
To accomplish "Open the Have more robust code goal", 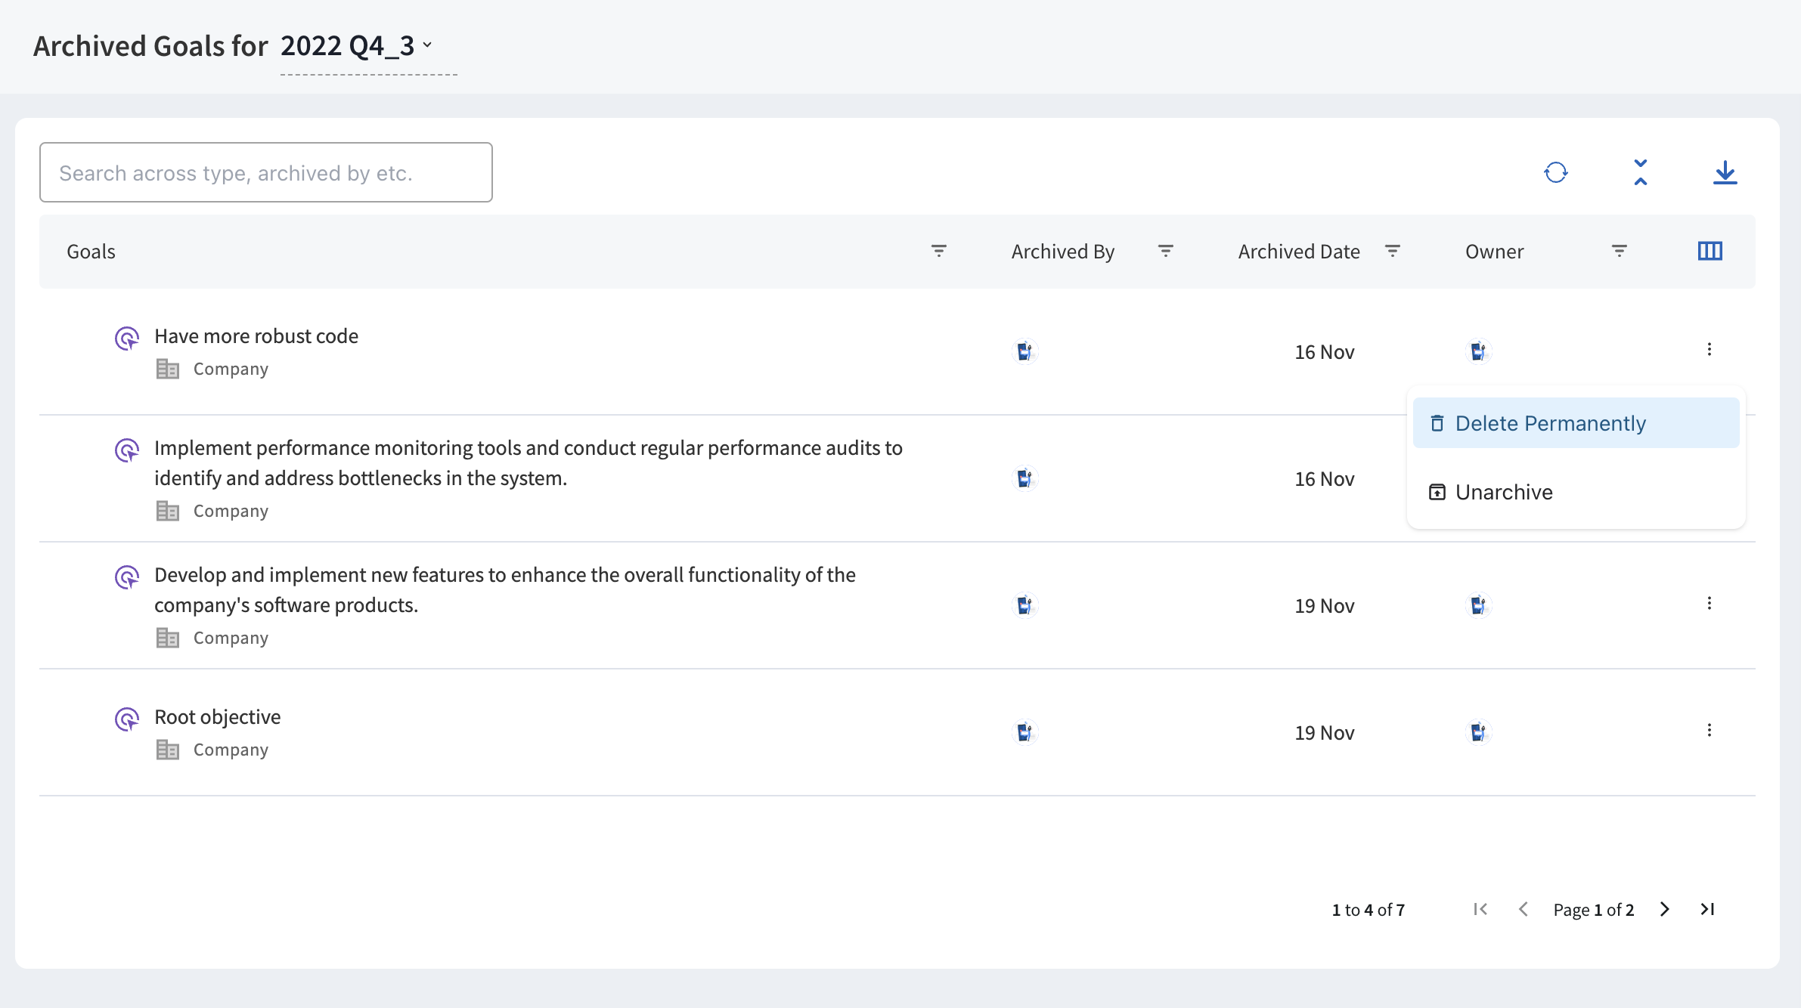I will (x=256, y=335).
